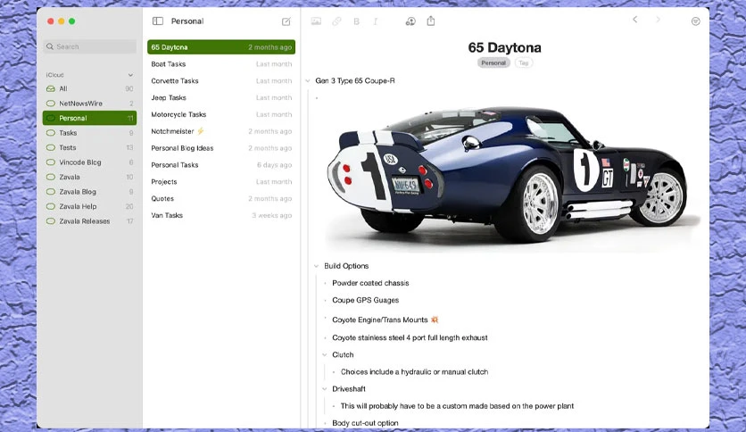The image size is (746, 432).
Task: Open the filter icon at top right
Action: click(695, 21)
